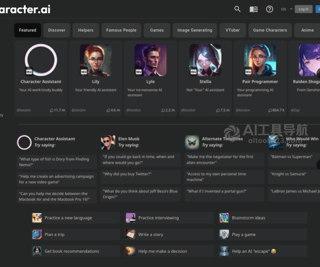Click the Lily card title
The height and width of the screenshot is (267, 320).
tap(95, 82)
